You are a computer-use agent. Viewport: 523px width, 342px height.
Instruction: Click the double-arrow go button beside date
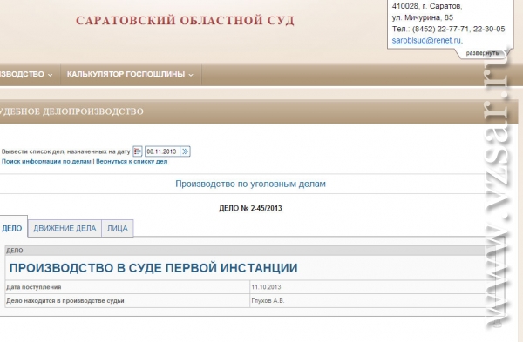coord(185,151)
